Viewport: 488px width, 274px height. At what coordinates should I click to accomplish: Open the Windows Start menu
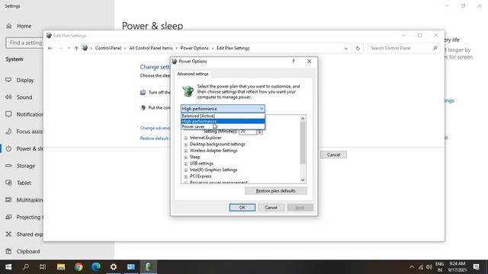(x=8, y=267)
